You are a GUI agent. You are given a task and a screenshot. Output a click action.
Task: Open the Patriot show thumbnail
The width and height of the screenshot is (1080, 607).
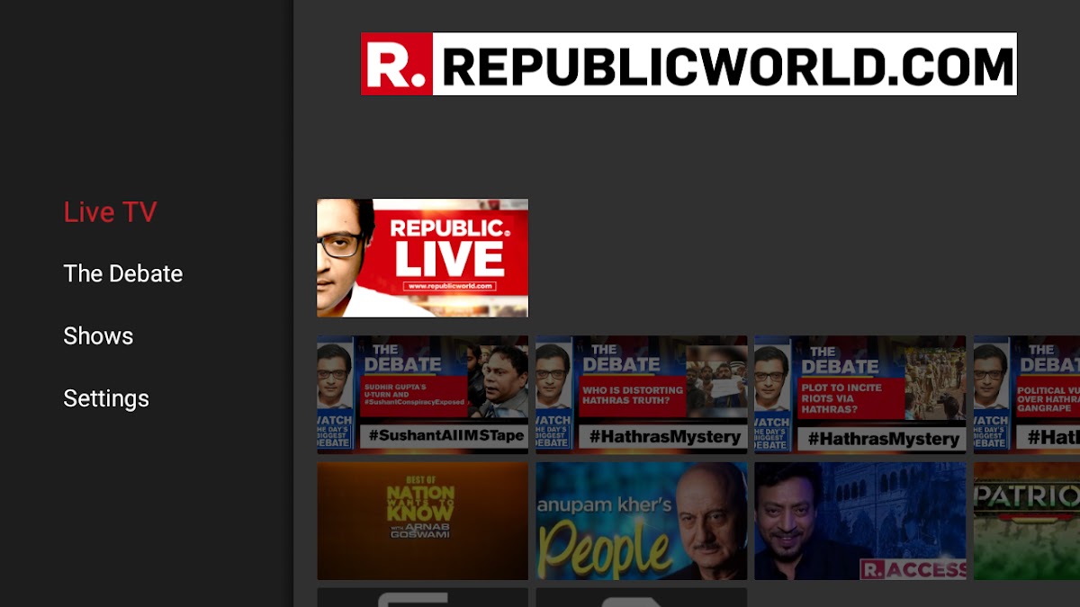click(x=1027, y=521)
